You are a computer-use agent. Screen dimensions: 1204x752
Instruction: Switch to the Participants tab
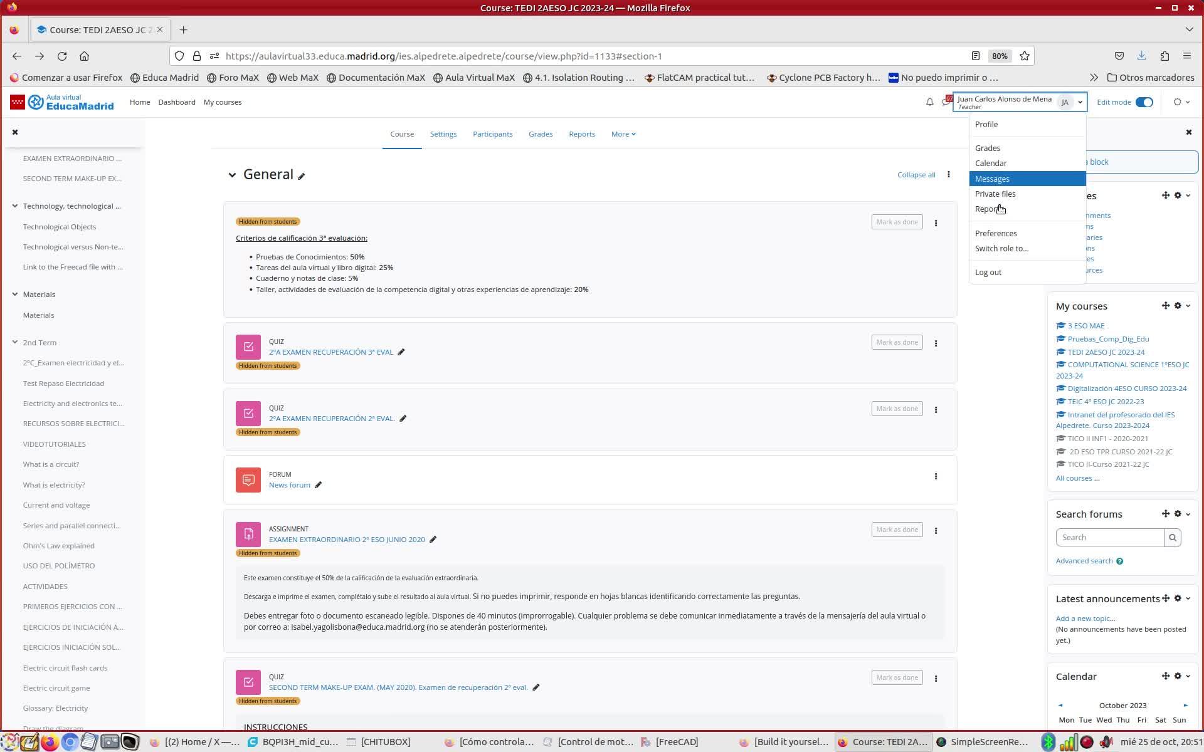coord(492,134)
